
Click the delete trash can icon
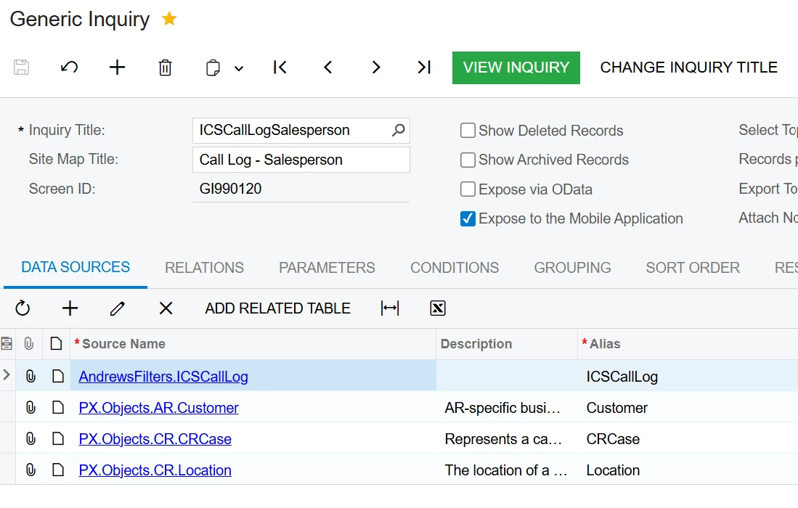click(x=165, y=67)
